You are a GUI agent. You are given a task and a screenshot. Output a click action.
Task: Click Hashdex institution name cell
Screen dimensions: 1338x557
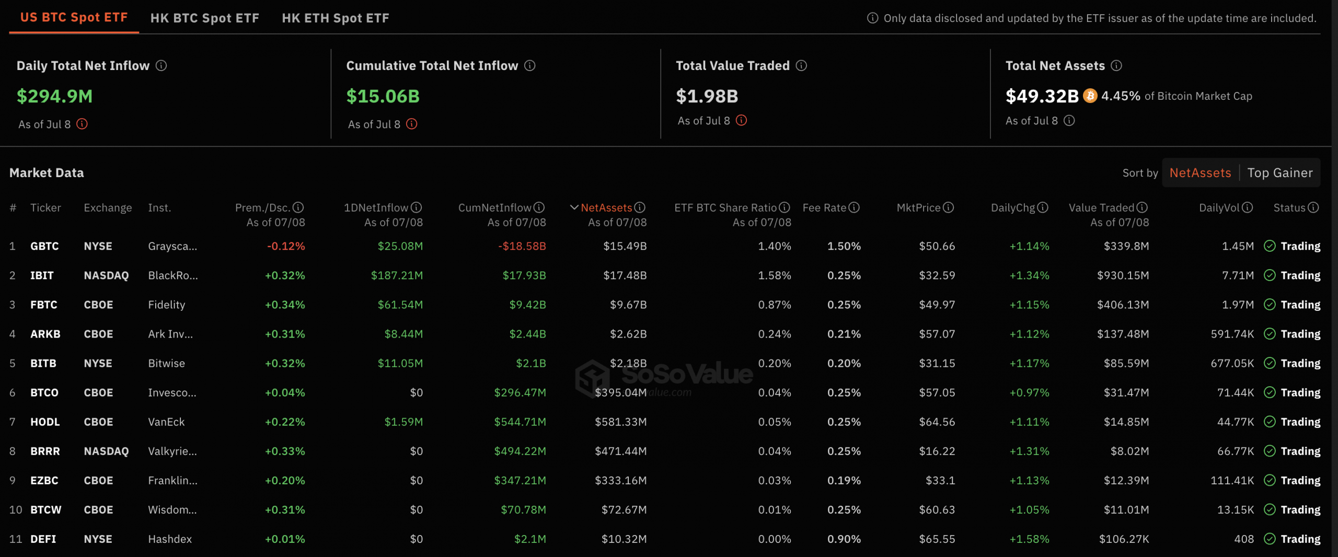[170, 538]
